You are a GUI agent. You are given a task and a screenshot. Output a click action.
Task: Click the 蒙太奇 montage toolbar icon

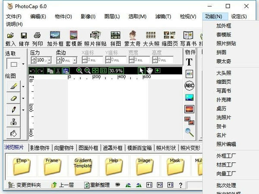point(133,35)
